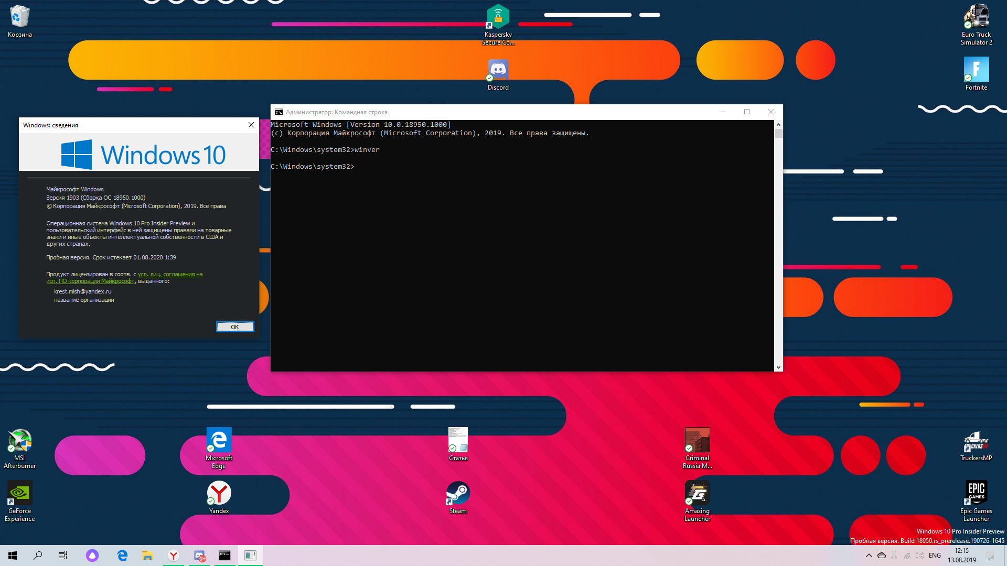Image resolution: width=1007 pixels, height=566 pixels.
Task: Click inside the Command Prompt console area
Action: pyautogui.click(x=522, y=246)
